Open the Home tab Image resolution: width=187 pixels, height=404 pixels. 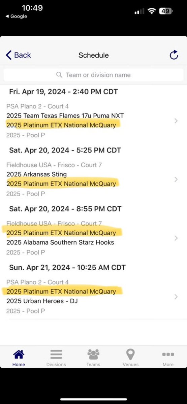tap(19, 358)
